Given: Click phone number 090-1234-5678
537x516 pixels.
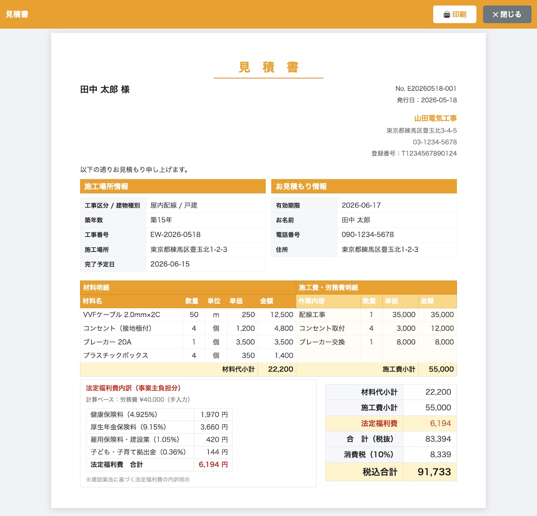Looking at the screenshot, I should (368, 235).
